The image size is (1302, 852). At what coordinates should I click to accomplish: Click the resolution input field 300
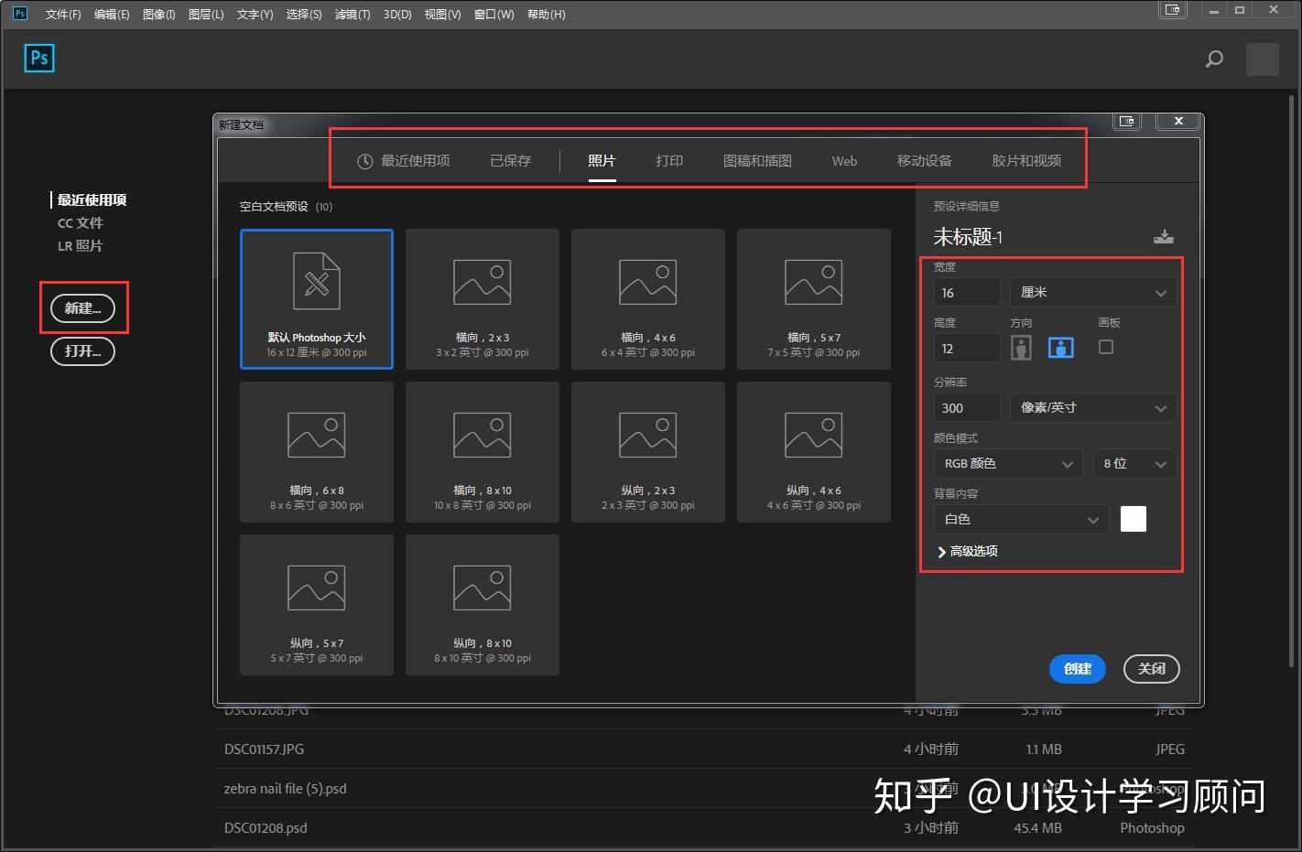(967, 408)
